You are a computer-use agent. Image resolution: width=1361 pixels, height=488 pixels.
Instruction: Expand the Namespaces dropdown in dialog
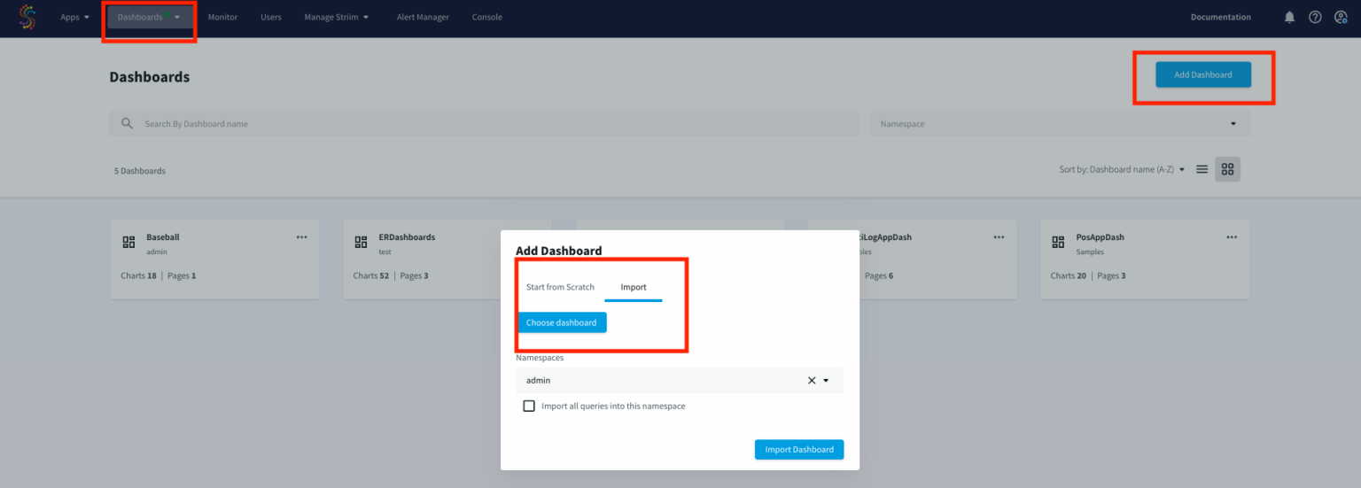[826, 381]
